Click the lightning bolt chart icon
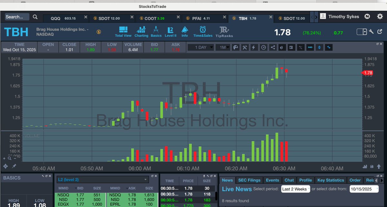This screenshot has width=387, height=207. (253, 47)
